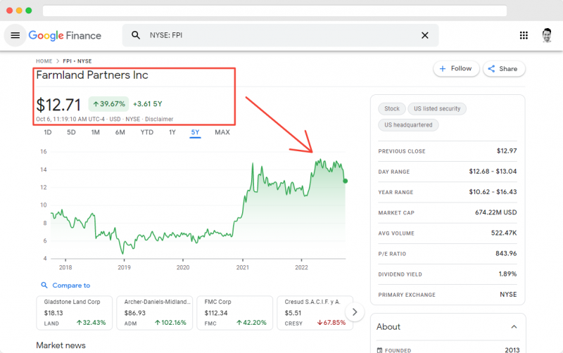563x353 pixels.
Task: Focus the NYSE: FPI search field
Action: 280,35
